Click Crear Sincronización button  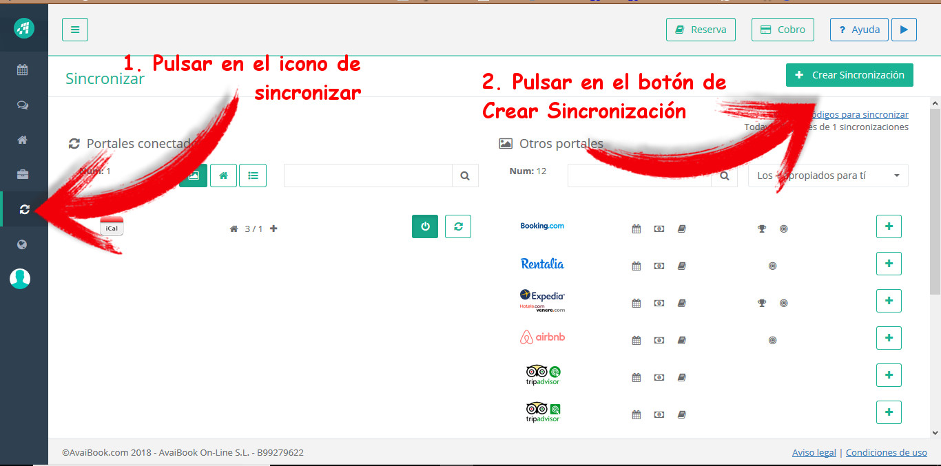pyautogui.click(x=849, y=75)
